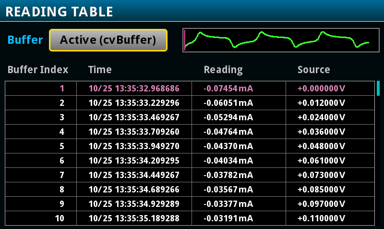Screen dimensions: 384x229
Task: Click the reading -0.03377 mA cell
Action: [228, 204]
